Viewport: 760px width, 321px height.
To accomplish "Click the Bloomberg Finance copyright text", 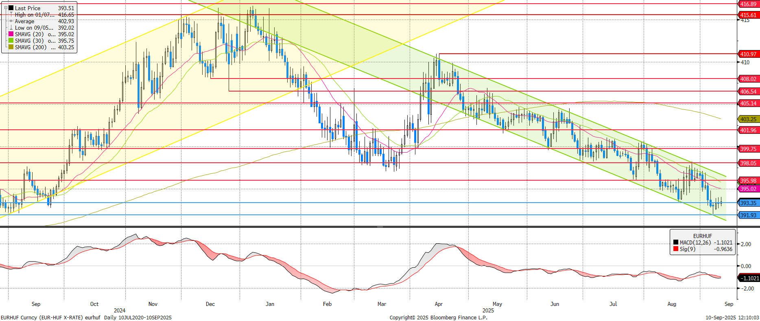I will (439, 317).
